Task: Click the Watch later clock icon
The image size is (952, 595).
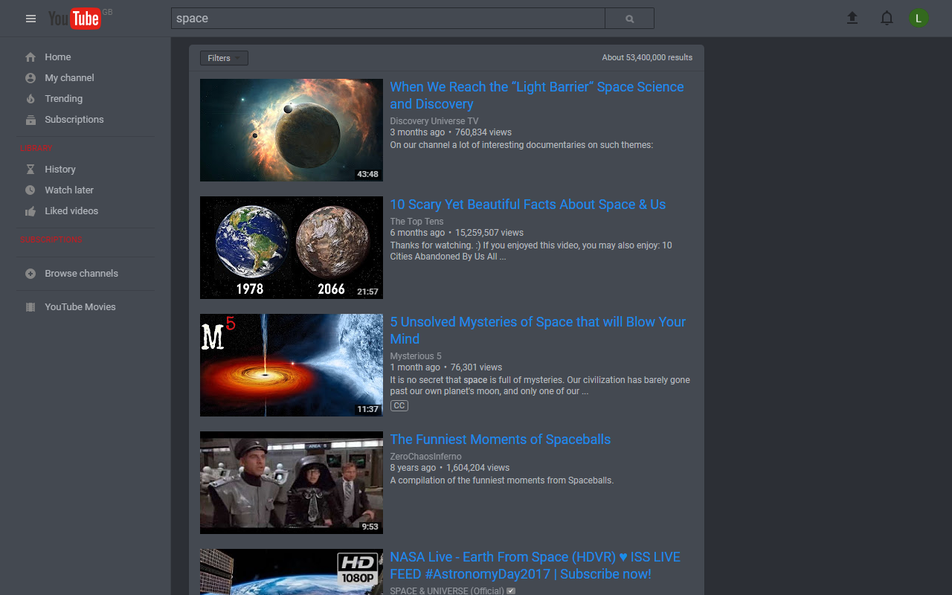Action: click(30, 190)
